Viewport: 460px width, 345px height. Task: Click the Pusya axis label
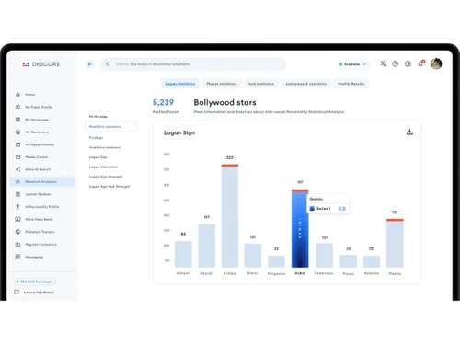click(349, 273)
